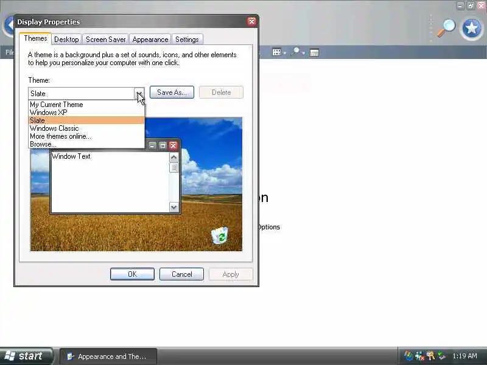The height and width of the screenshot is (365, 487).
Task: Collapse the Theme dropdown arrow
Action: [x=139, y=94]
